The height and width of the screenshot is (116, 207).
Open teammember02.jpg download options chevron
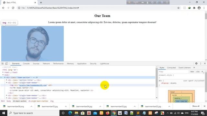coord(169,106)
